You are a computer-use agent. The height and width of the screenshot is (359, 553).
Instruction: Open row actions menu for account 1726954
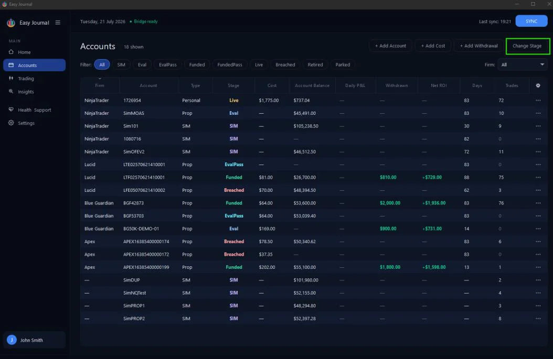538,101
